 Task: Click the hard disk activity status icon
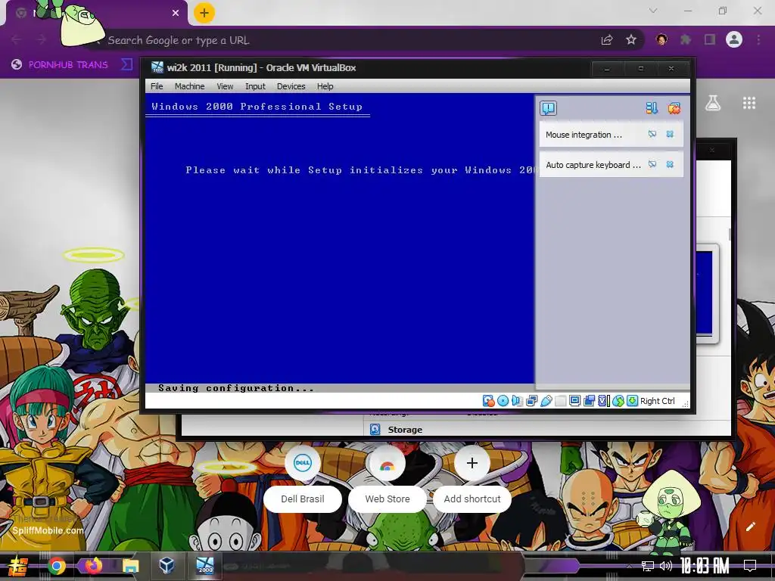pyautogui.click(x=488, y=401)
